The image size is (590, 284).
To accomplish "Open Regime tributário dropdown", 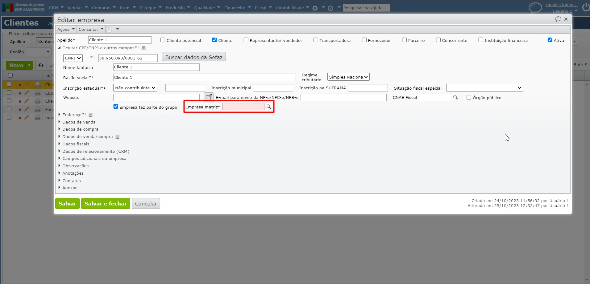I will (x=348, y=77).
